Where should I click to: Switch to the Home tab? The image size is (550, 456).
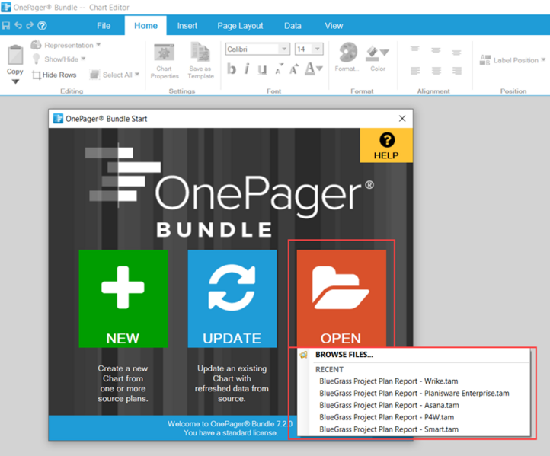click(145, 26)
